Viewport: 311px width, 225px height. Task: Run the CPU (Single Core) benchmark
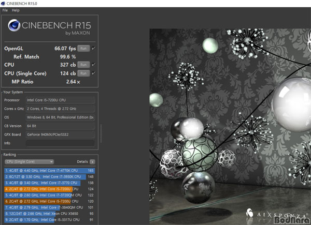(x=83, y=73)
